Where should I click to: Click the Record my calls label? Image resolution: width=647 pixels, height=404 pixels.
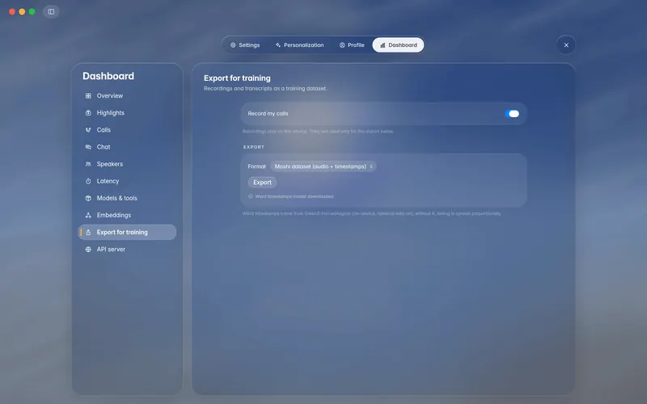pos(268,114)
